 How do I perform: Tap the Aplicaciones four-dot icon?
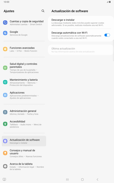[5, 95]
